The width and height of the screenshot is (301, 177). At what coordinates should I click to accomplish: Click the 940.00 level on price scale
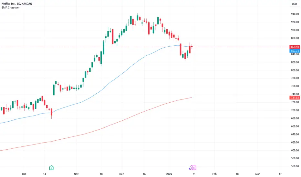pyautogui.click(x=295, y=14)
